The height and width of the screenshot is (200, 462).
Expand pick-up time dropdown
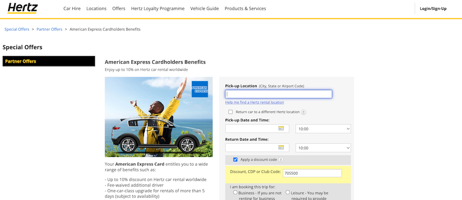[323, 129]
